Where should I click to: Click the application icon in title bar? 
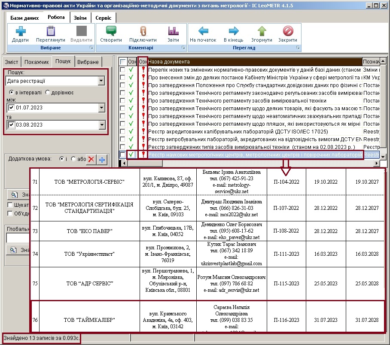click(x=6, y=6)
